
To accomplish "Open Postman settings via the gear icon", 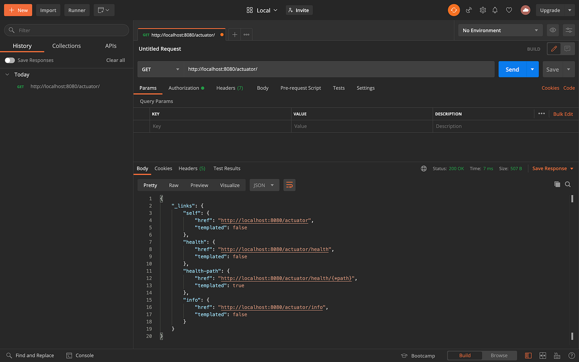I will coord(482,10).
